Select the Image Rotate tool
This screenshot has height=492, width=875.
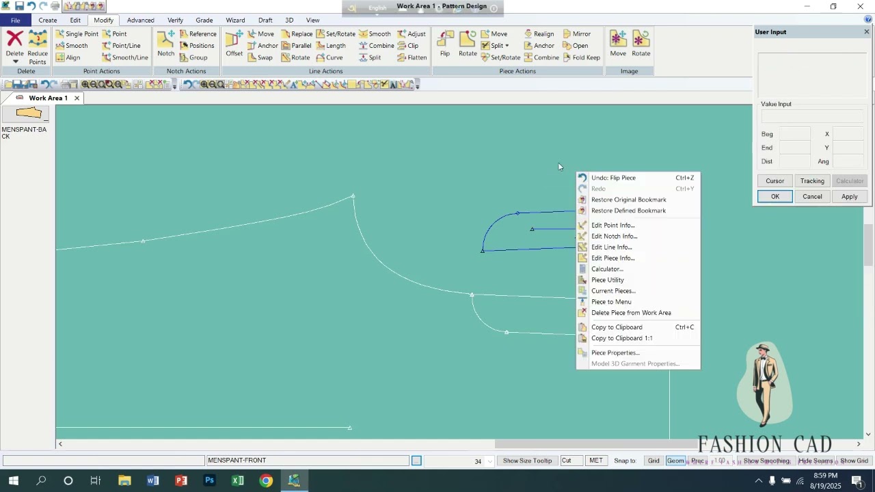pyautogui.click(x=641, y=44)
